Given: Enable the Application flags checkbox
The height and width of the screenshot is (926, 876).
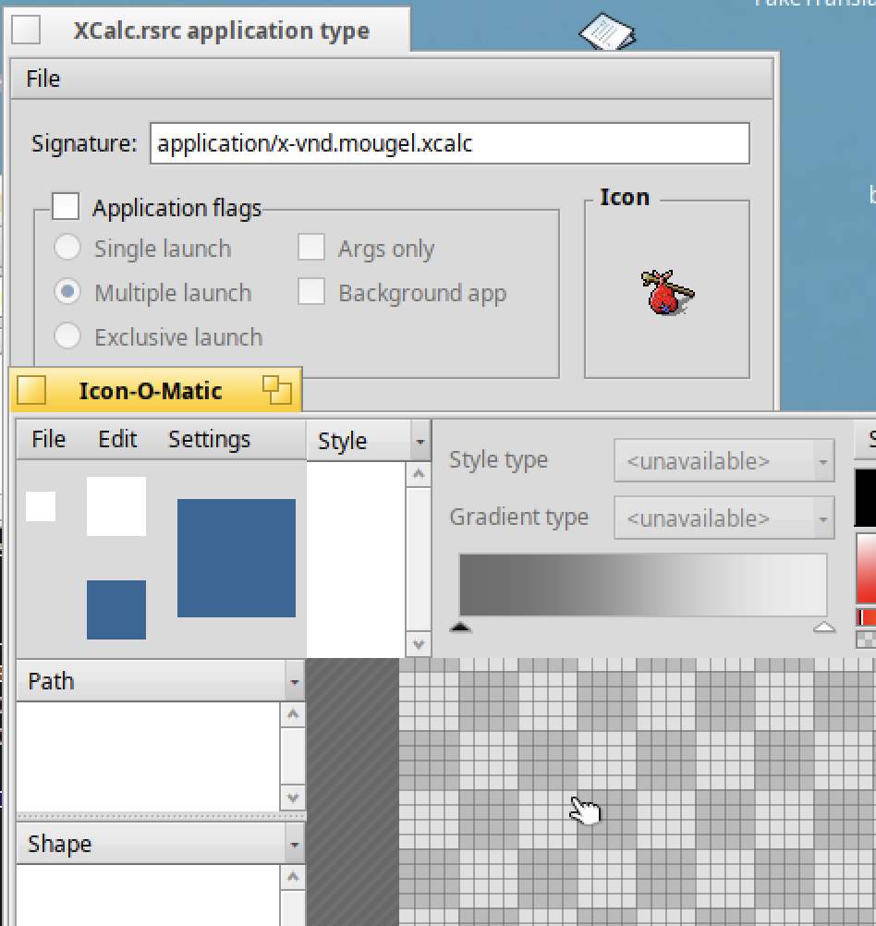Looking at the screenshot, I should (66, 207).
